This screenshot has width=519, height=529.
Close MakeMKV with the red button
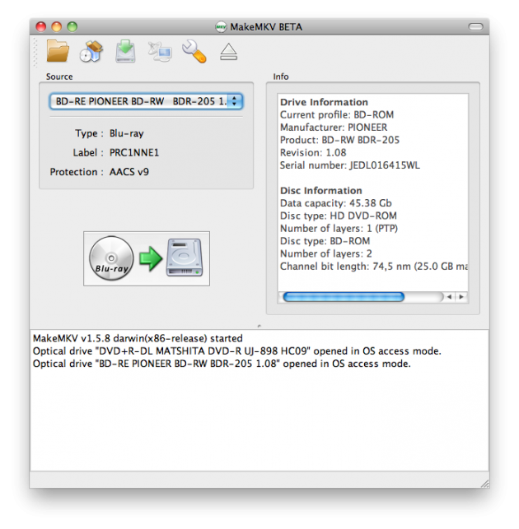[40, 26]
